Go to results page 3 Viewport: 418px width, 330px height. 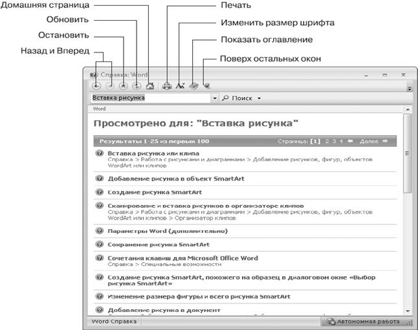334,141
